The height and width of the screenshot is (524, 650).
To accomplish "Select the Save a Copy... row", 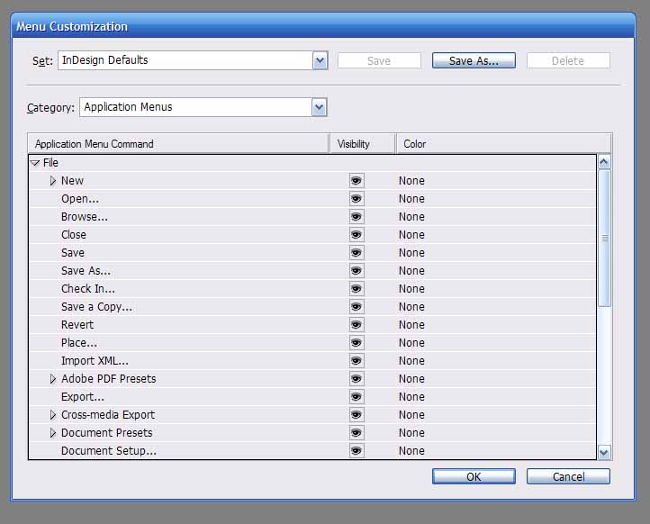I will (x=312, y=307).
